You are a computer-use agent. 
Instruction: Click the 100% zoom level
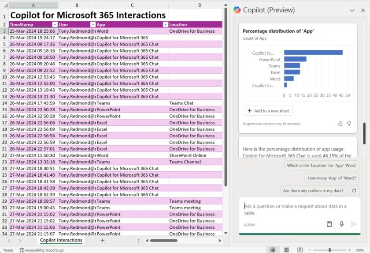(359, 250)
